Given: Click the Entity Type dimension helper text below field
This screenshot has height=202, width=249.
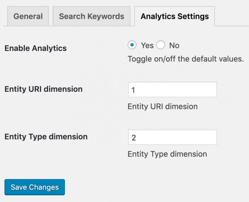Looking at the screenshot, I should tap(167, 154).
